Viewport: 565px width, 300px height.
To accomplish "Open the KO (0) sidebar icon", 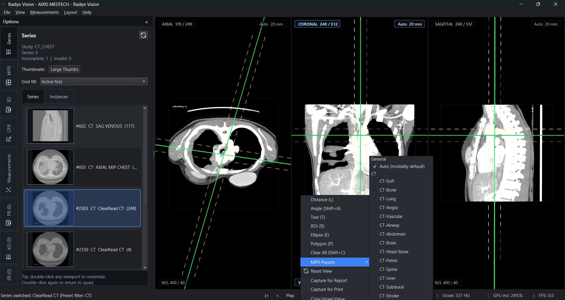I will 9,257.
